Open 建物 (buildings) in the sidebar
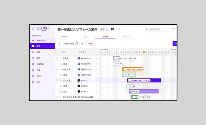Image resolution: width=206 pixels, height=125 pixels. [33, 58]
